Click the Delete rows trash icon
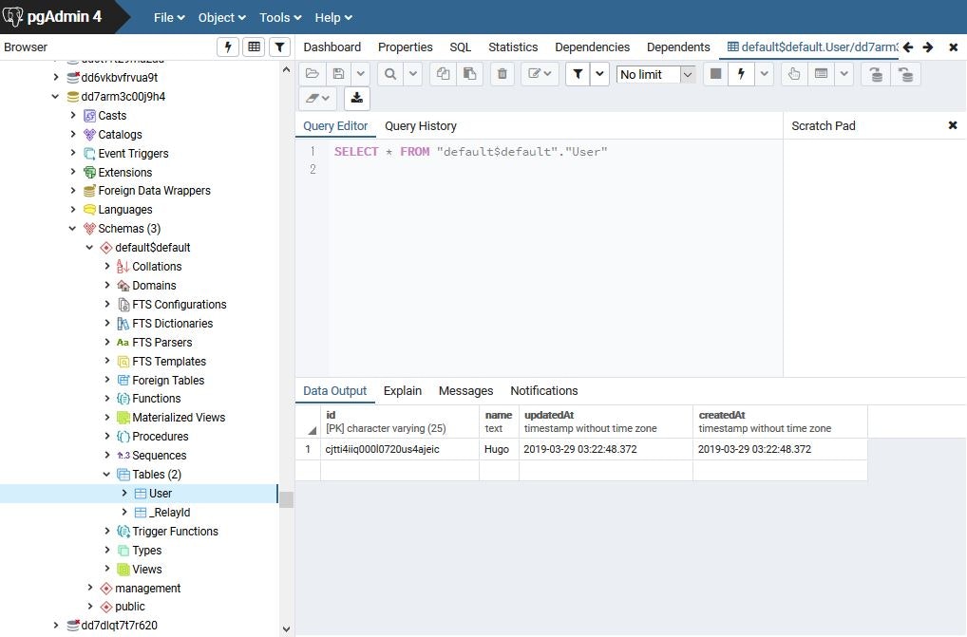The image size is (967, 637). click(502, 74)
